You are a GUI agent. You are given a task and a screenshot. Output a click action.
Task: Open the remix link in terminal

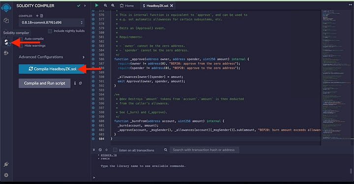(105, 158)
